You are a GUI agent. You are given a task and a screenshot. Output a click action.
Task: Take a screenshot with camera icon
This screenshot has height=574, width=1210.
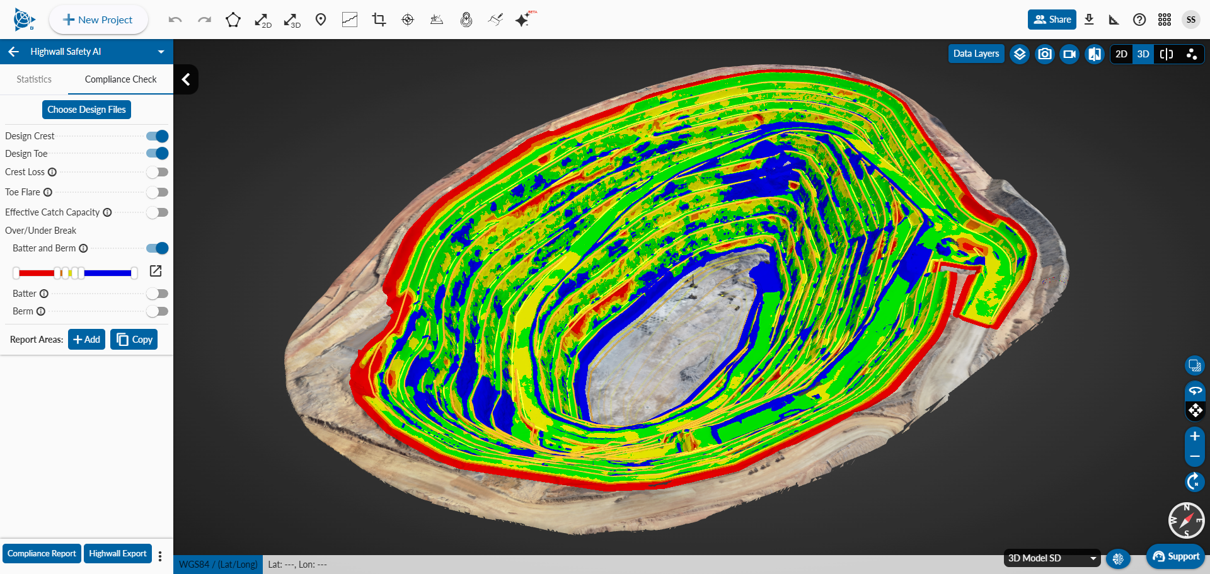(x=1045, y=54)
